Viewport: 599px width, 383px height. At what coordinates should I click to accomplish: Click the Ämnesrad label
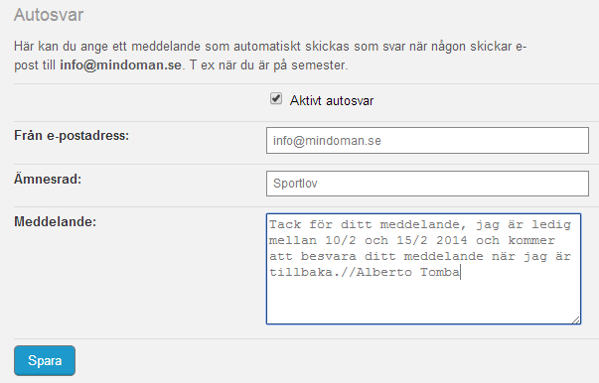[48, 179]
